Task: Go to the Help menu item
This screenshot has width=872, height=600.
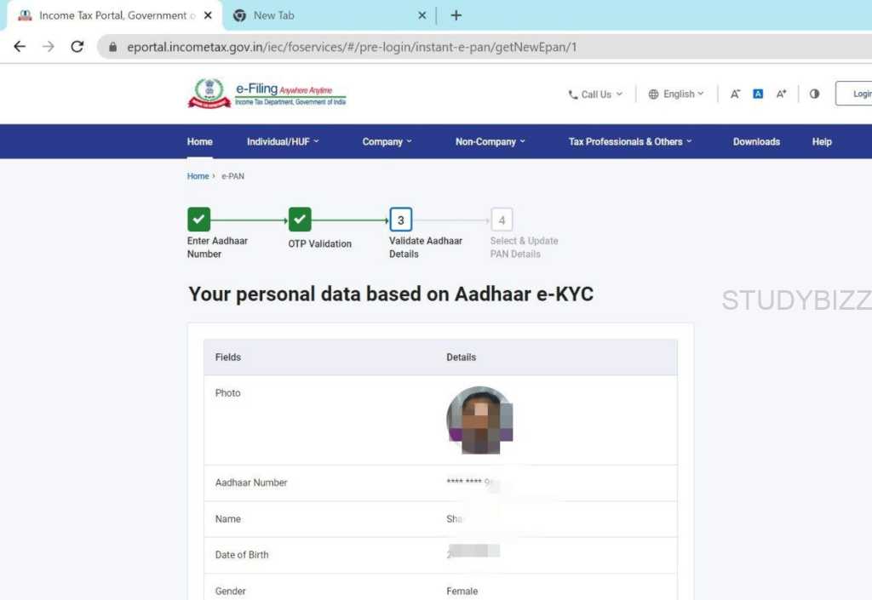Action: pyautogui.click(x=821, y=142)
